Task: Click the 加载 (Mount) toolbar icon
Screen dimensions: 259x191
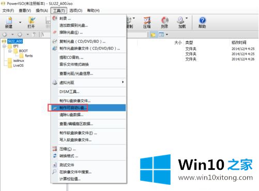Action: (181, 22)
